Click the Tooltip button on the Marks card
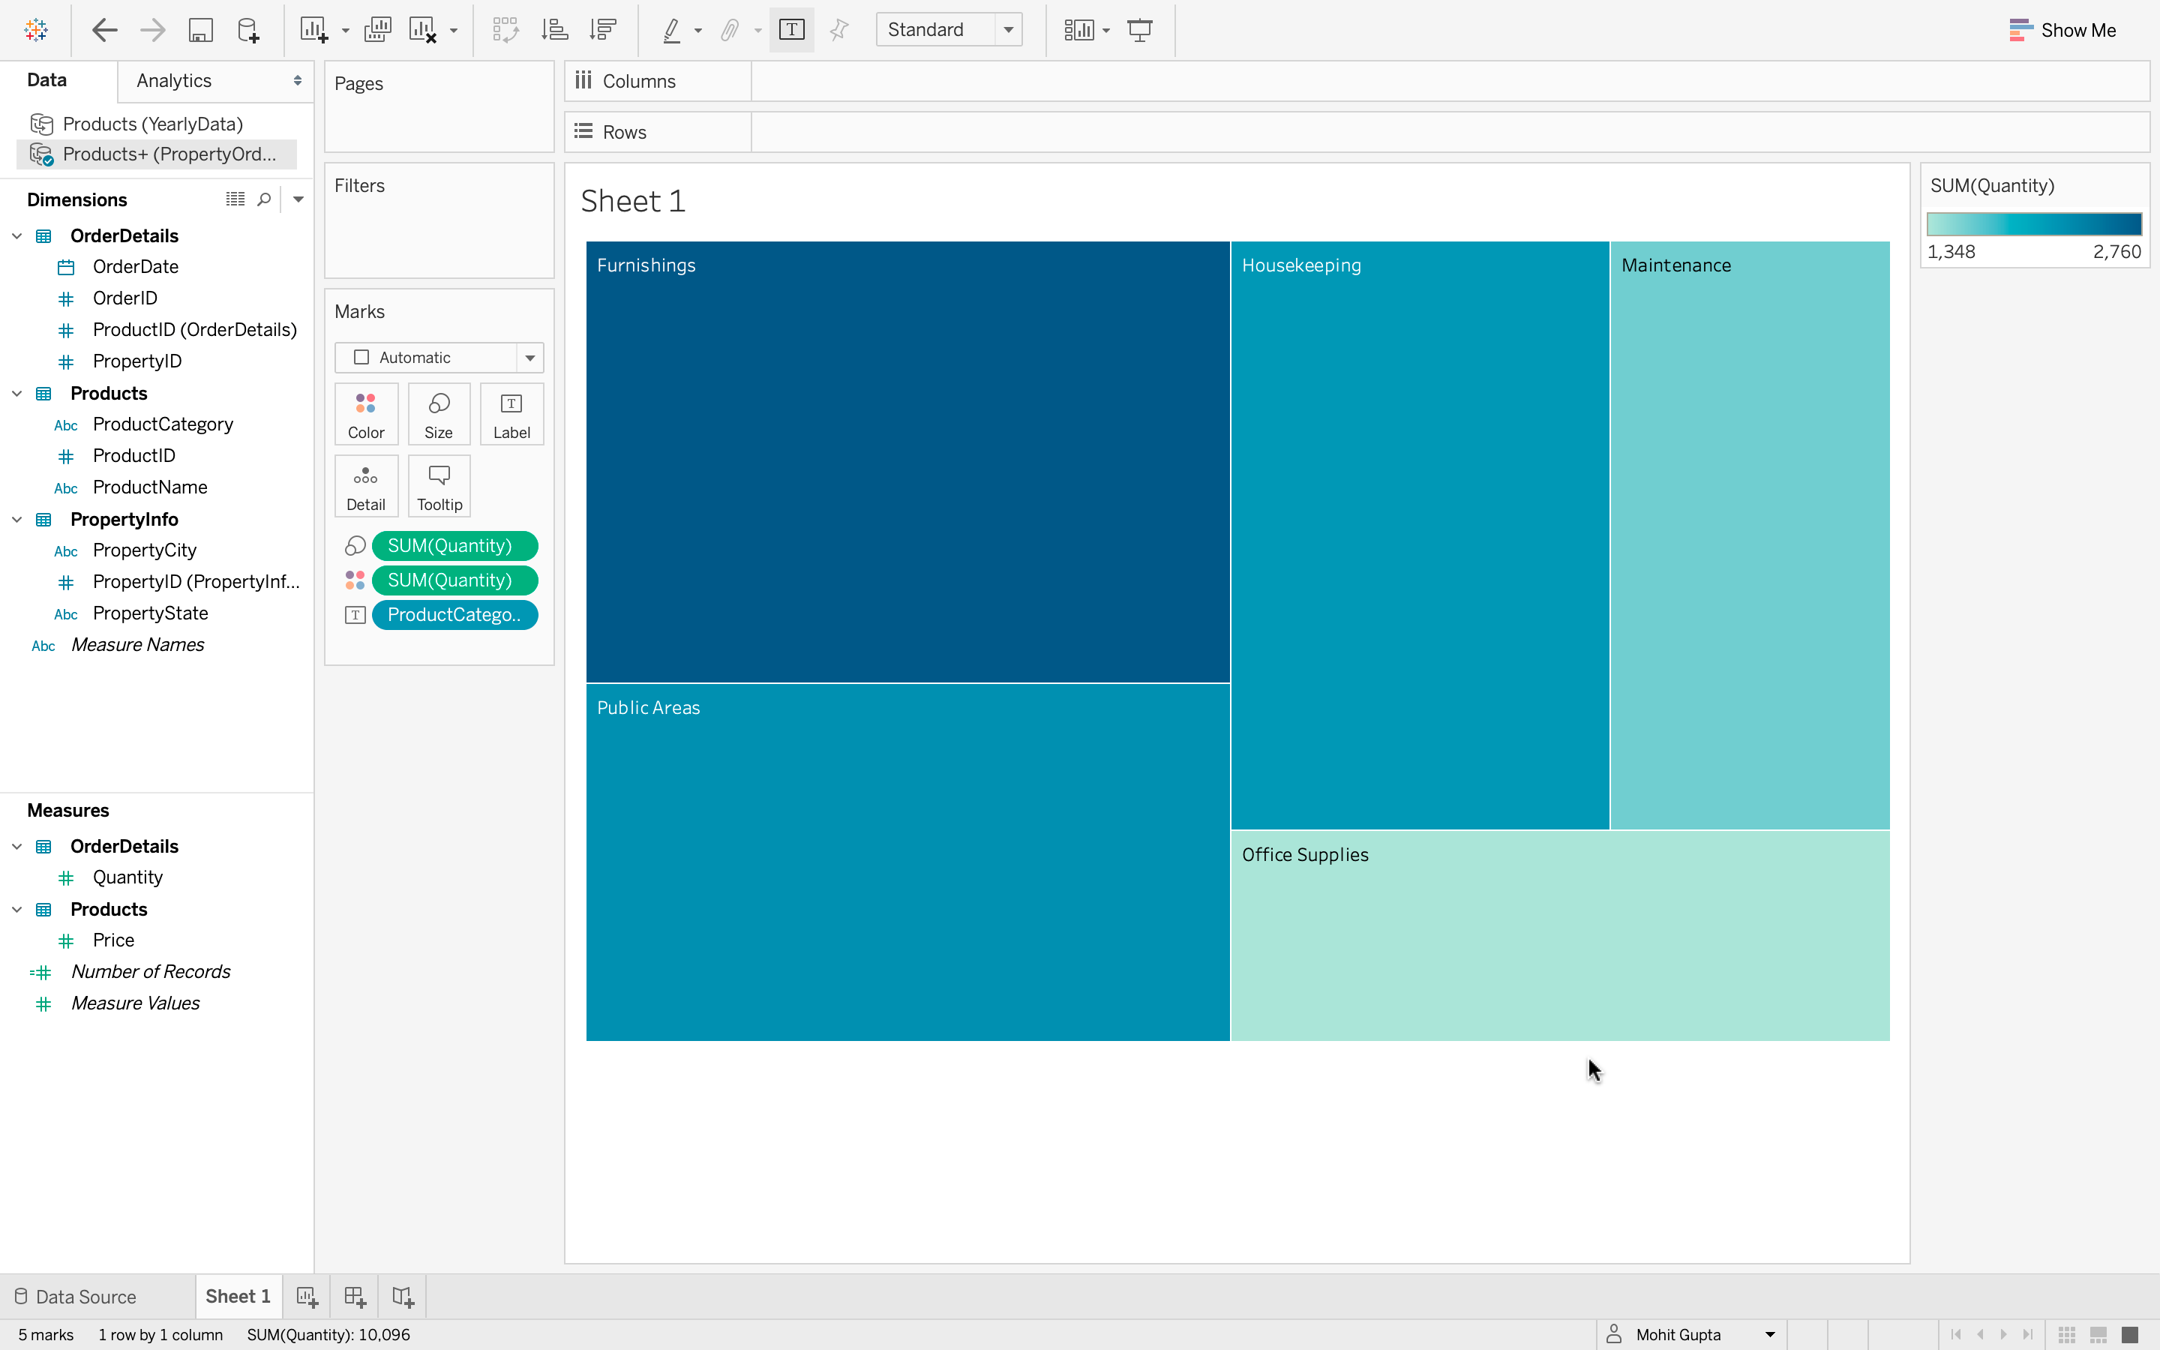This screenshot has width=2160, height=1350. pyautogui.click(x=439, y=487)
